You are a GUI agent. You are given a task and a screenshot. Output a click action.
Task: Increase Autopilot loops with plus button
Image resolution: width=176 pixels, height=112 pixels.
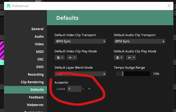[89, 89]
